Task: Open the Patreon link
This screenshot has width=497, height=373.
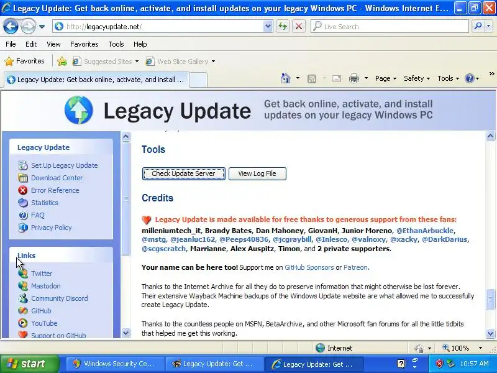Action: click(x=355, y=267)
